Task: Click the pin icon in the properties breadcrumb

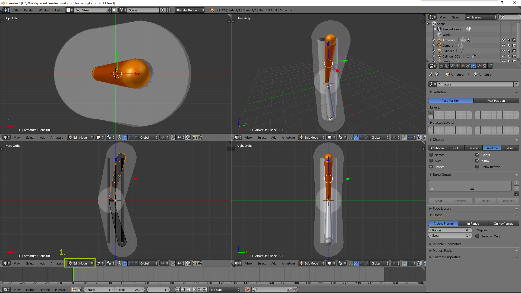Action: point(431,74)
